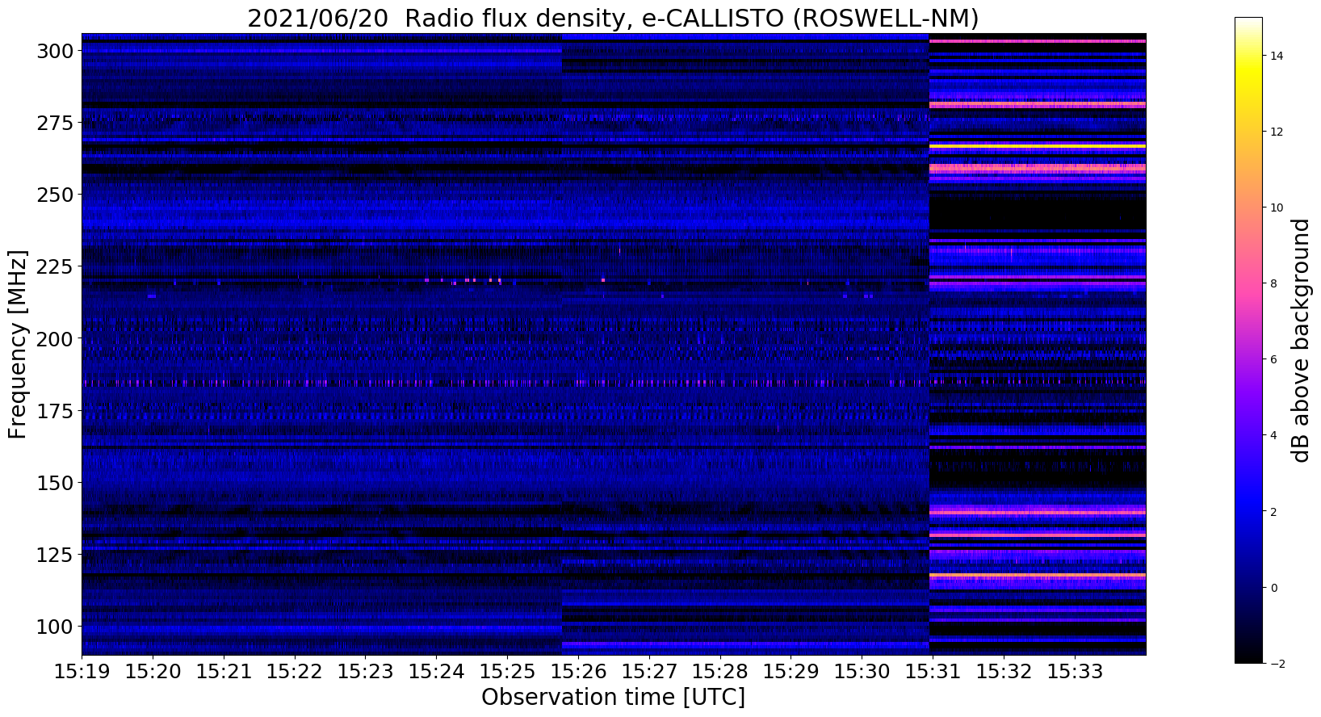Select the 15:20 time tick label
Viewport: 1321px width, 717px height.
[153, 672]
